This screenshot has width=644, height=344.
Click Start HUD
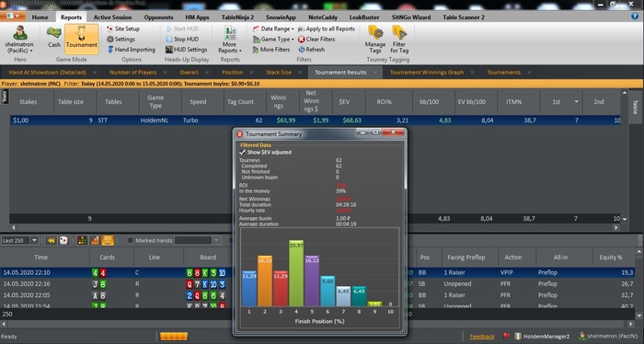point(182,29)
